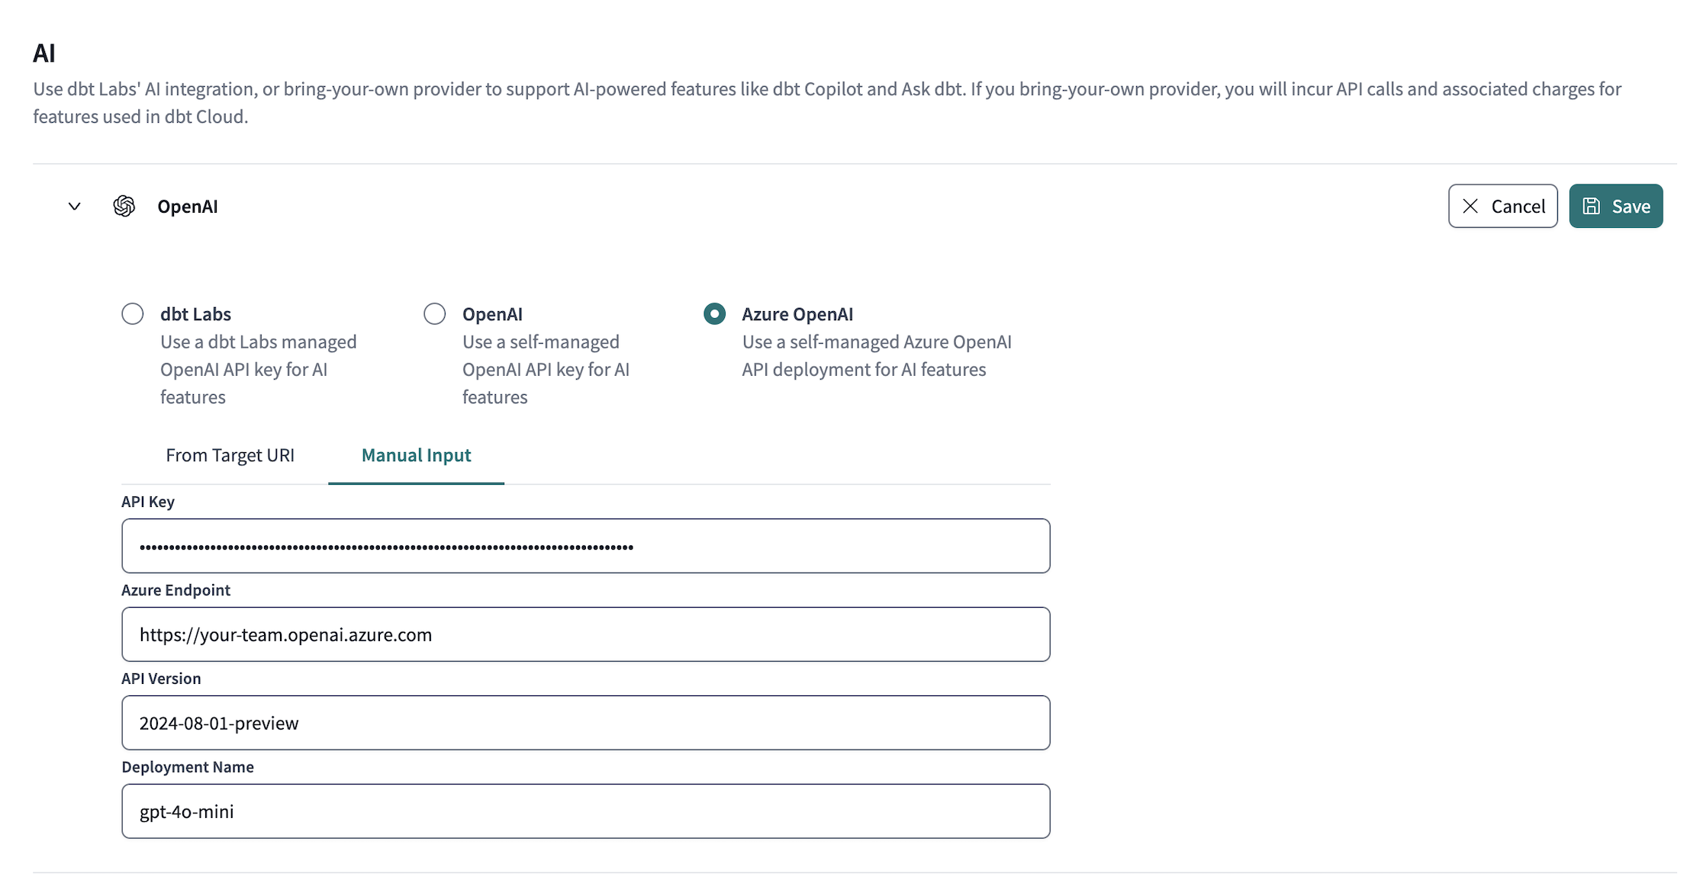Switch to the Manual Input tab
1700x889 pixels.
[x=416, y=455]
